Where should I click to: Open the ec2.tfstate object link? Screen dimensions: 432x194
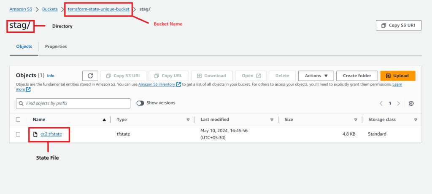[x=51, y=134]
